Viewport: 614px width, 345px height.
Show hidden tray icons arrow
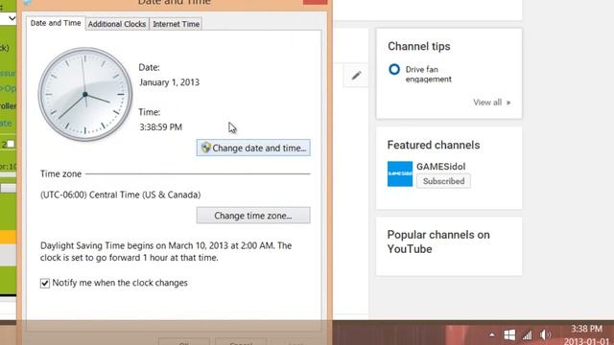[x=492, y=334]
